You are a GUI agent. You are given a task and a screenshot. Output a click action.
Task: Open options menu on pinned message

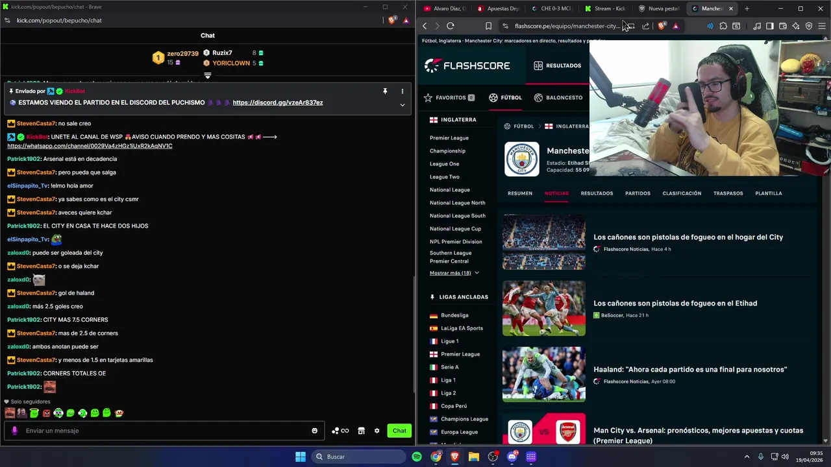coord(402,91)
